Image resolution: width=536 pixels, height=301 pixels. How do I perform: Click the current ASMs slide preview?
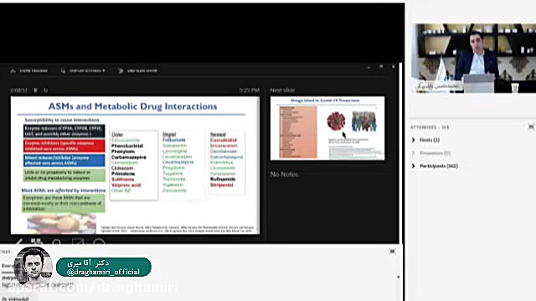(x=135, y=166)
